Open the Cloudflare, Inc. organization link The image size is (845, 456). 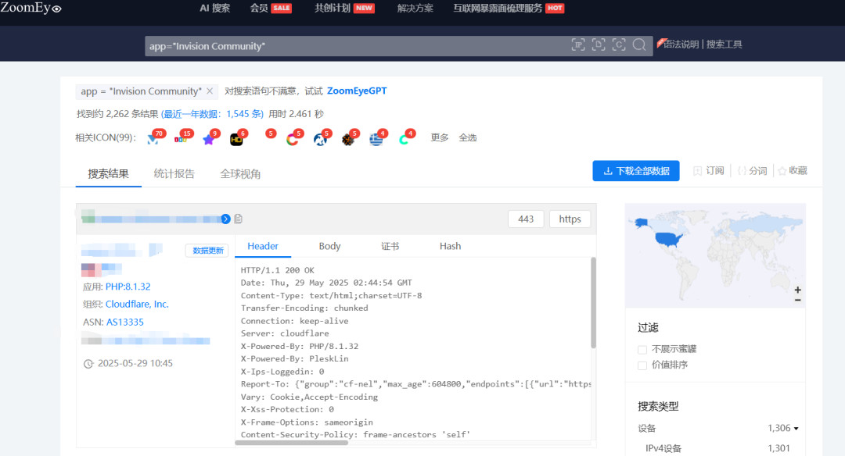point(137,304)
